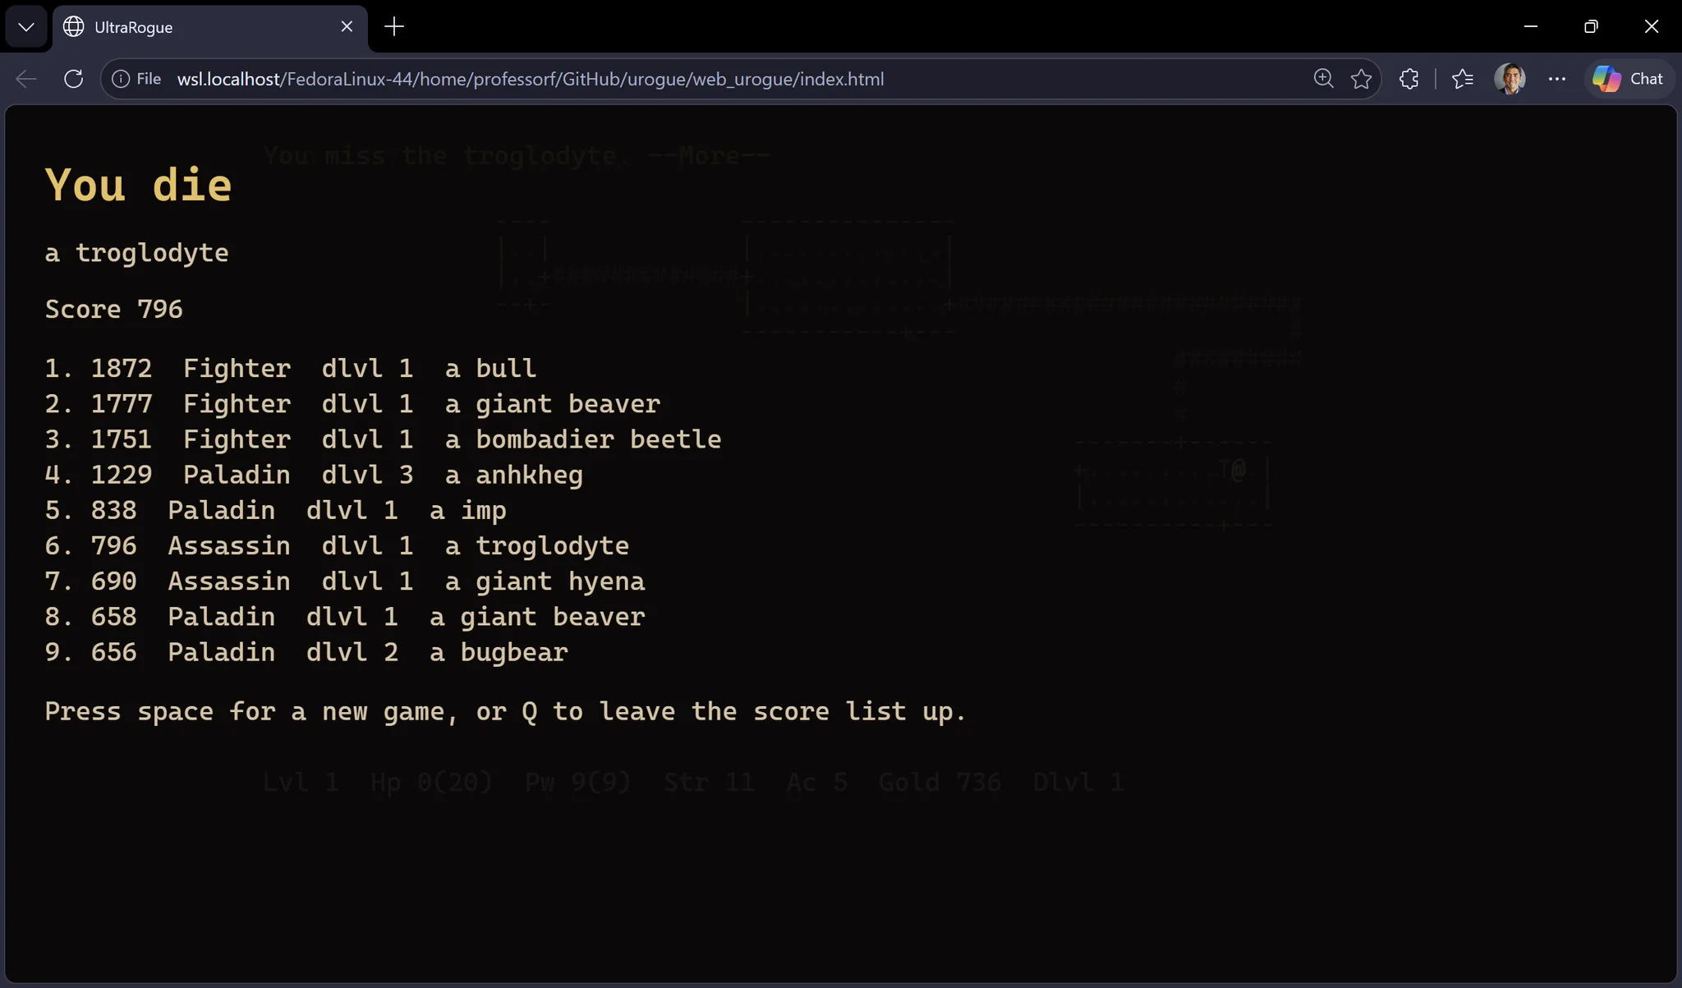Screen dimensions: 1682x988
Task: View site information File icon
Action: (x=136, y=79)
